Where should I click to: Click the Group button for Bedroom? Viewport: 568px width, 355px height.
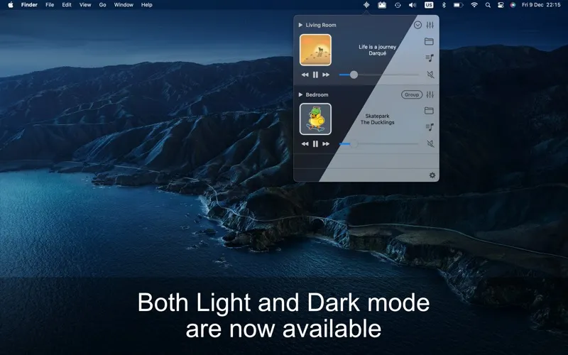pyautogui.click(x=412, y=94)
